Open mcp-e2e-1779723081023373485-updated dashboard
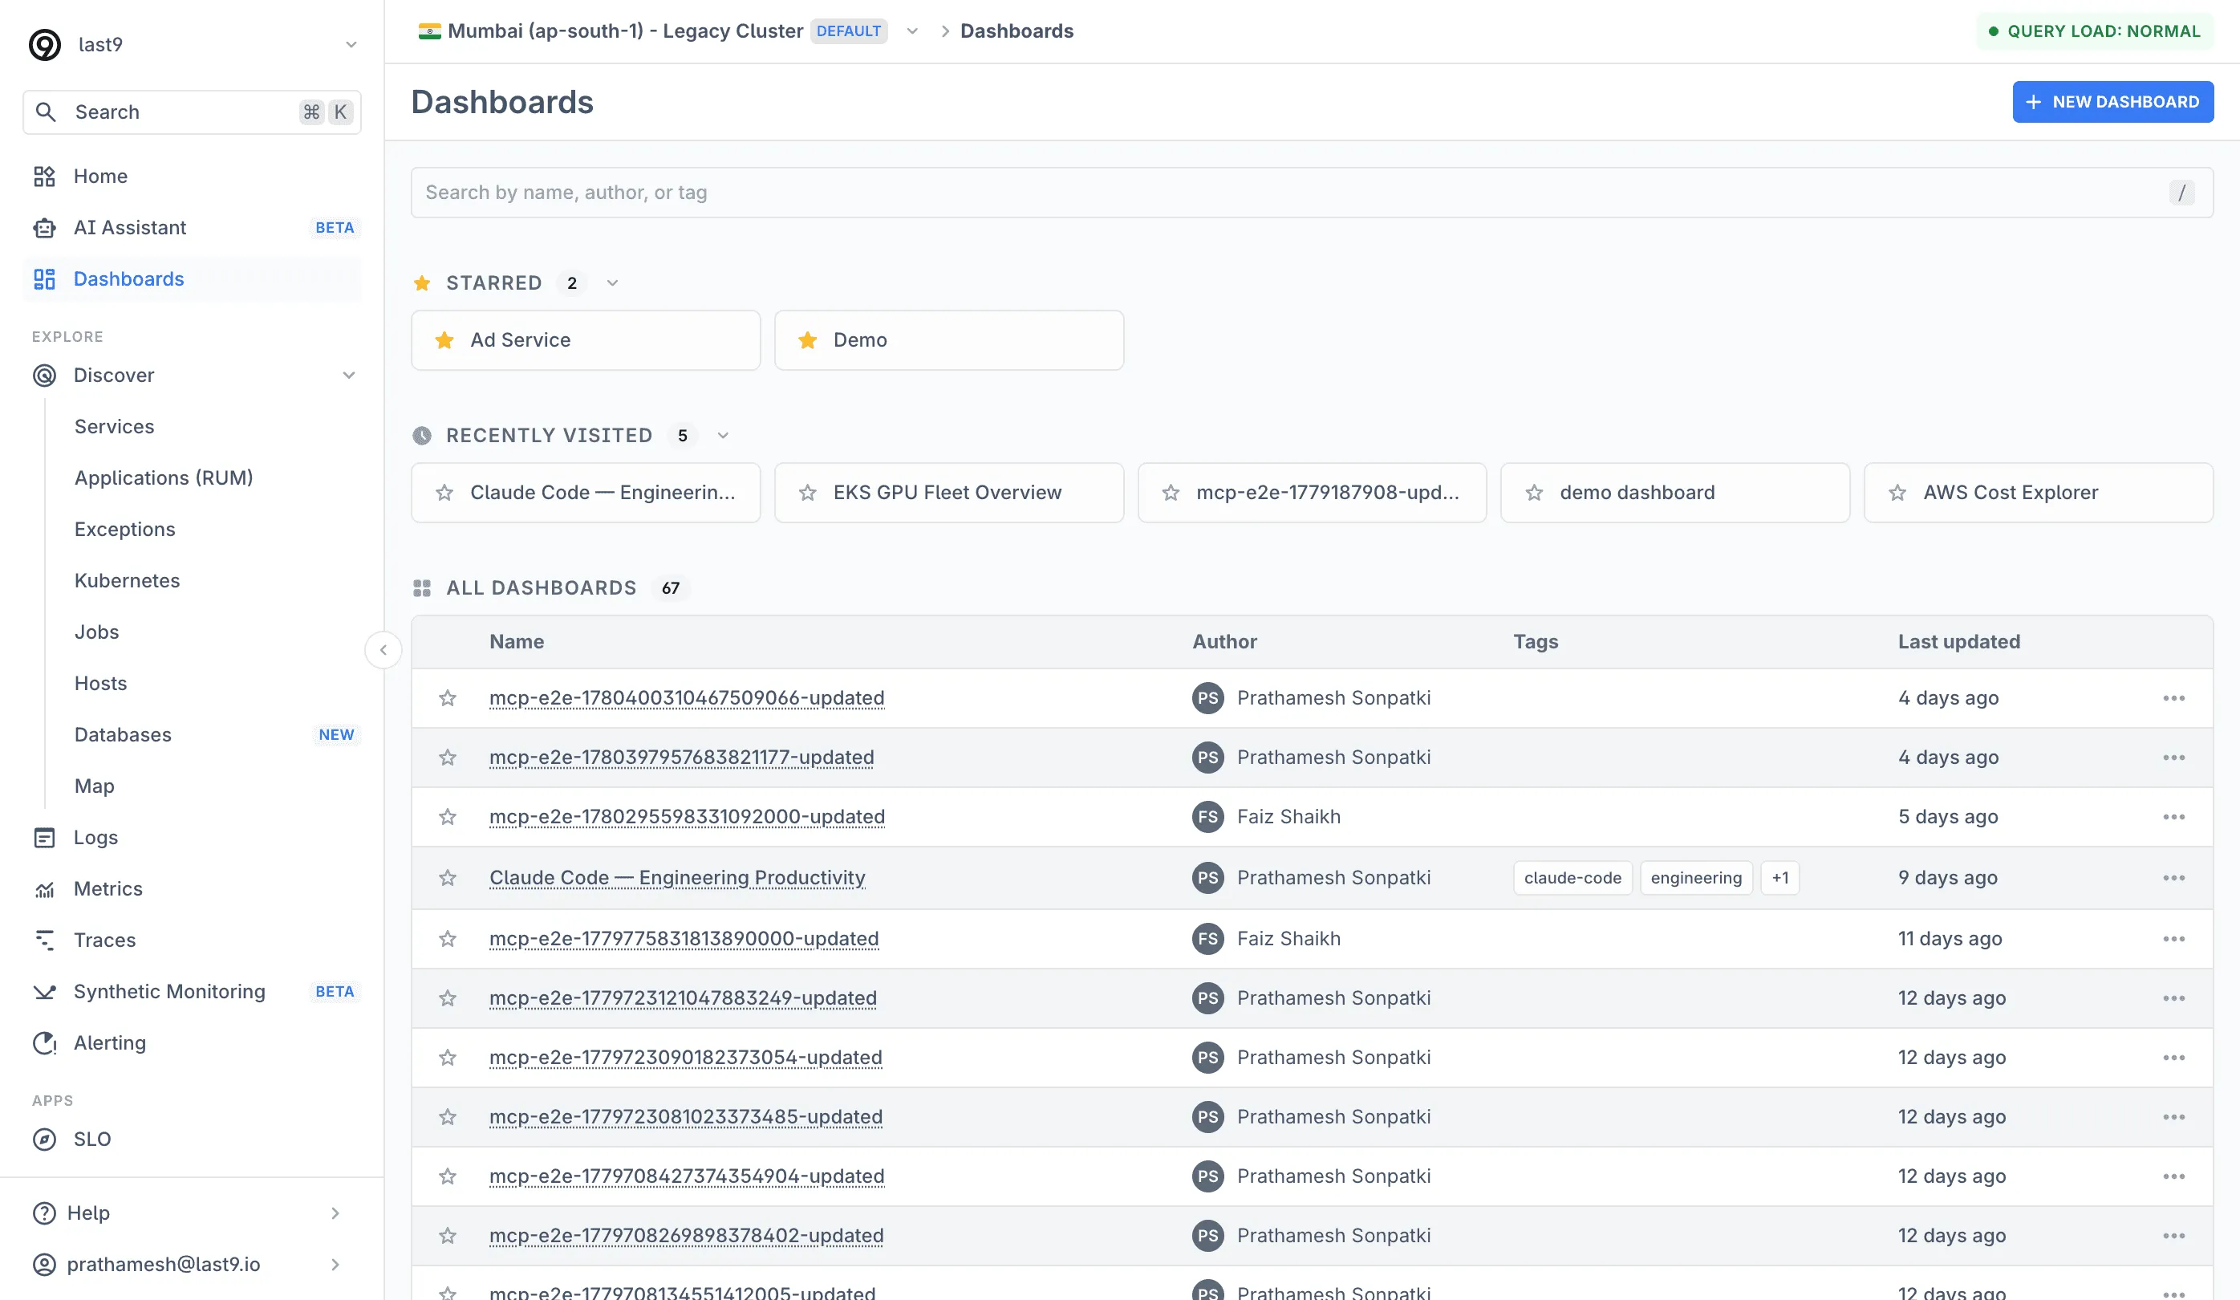 [685, 1117]
